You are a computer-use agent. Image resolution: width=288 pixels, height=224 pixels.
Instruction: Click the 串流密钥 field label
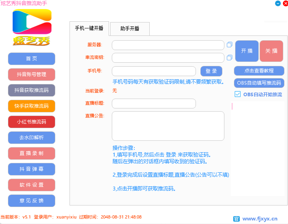click(x=95, y=57)
